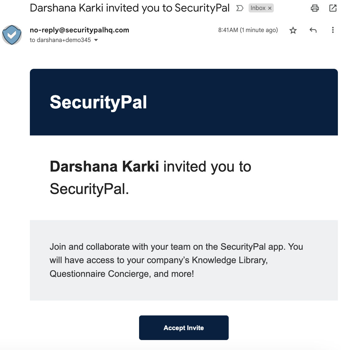Viewport: 341px width, 350px height.
Task: Click the SecurityPal logo in the navy banner
Action: (98, 102)
